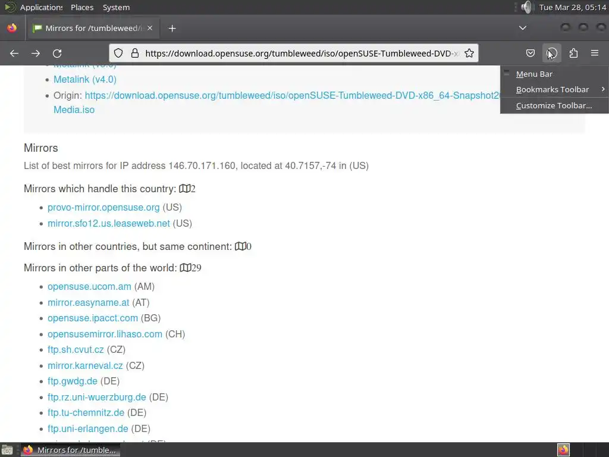The image size is (609, 457).
Task: Open the System menu
Action: pyautogui.click(x=116, y=7)
